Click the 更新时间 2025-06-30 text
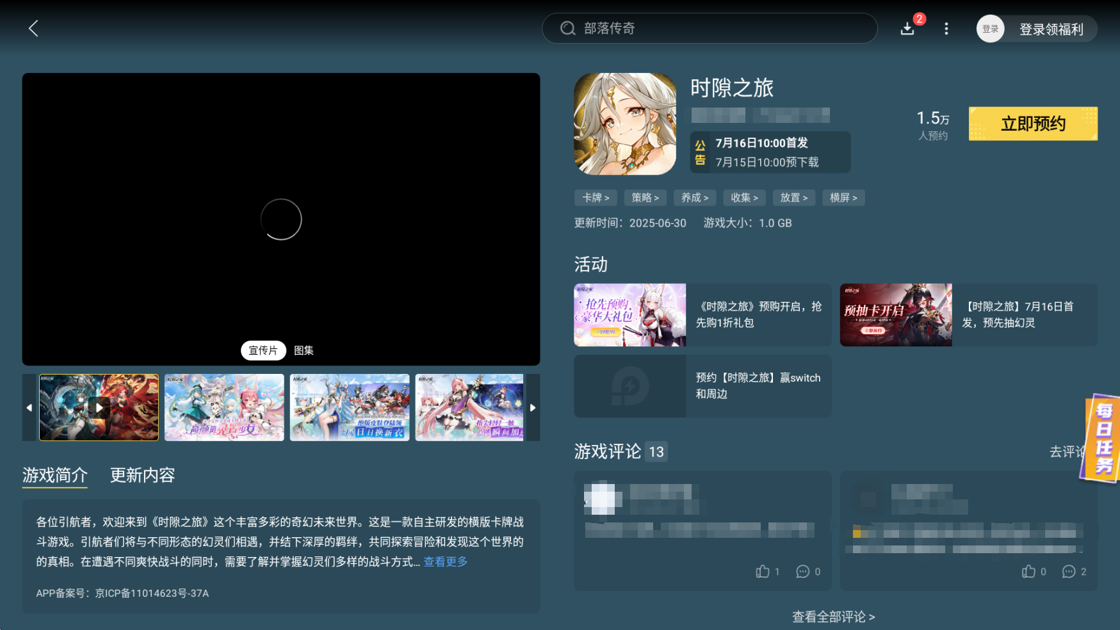This screenshot has height=630, width=1120. [630, 223]
